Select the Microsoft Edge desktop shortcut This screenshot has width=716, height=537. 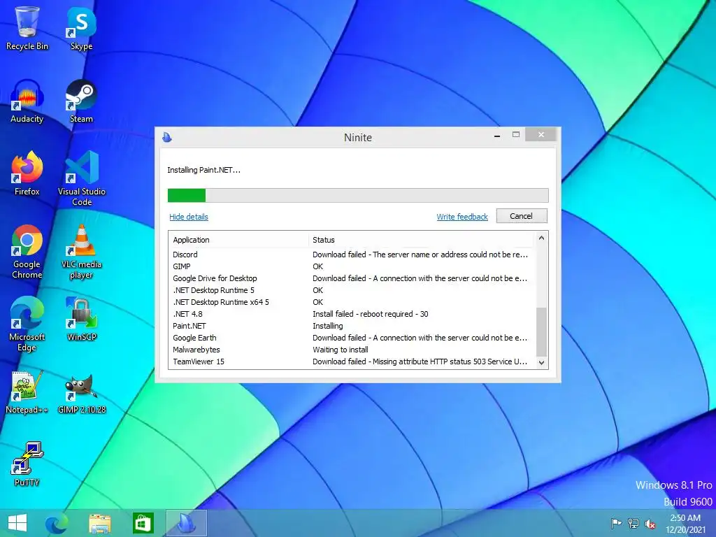point(27,324)
